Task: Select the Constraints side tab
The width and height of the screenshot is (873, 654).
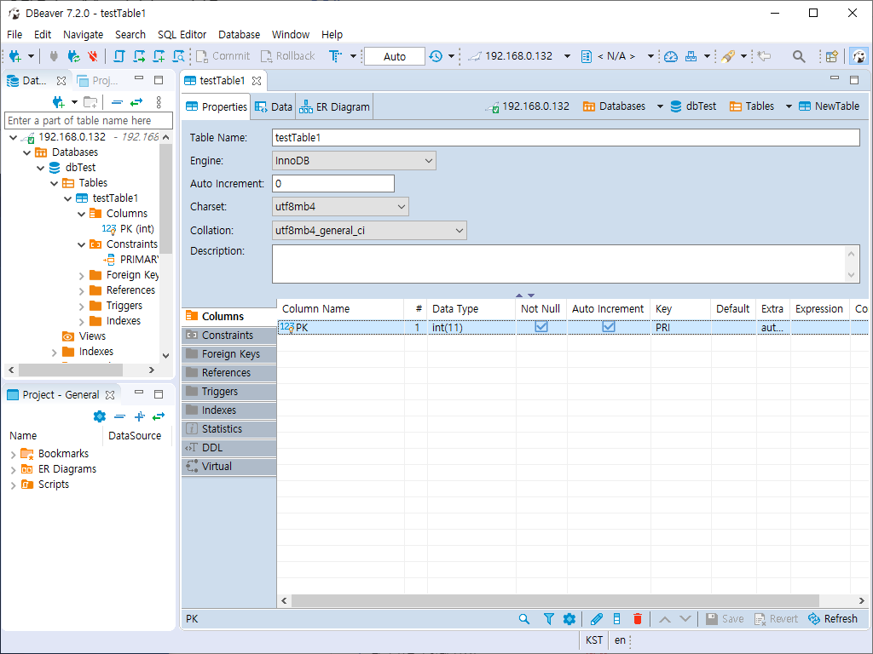Action: tap(228, 336)
